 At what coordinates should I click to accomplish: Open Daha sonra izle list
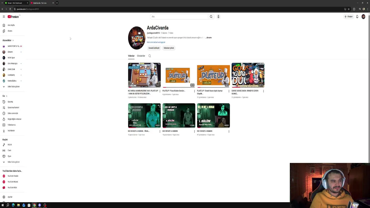coord(13,113)
